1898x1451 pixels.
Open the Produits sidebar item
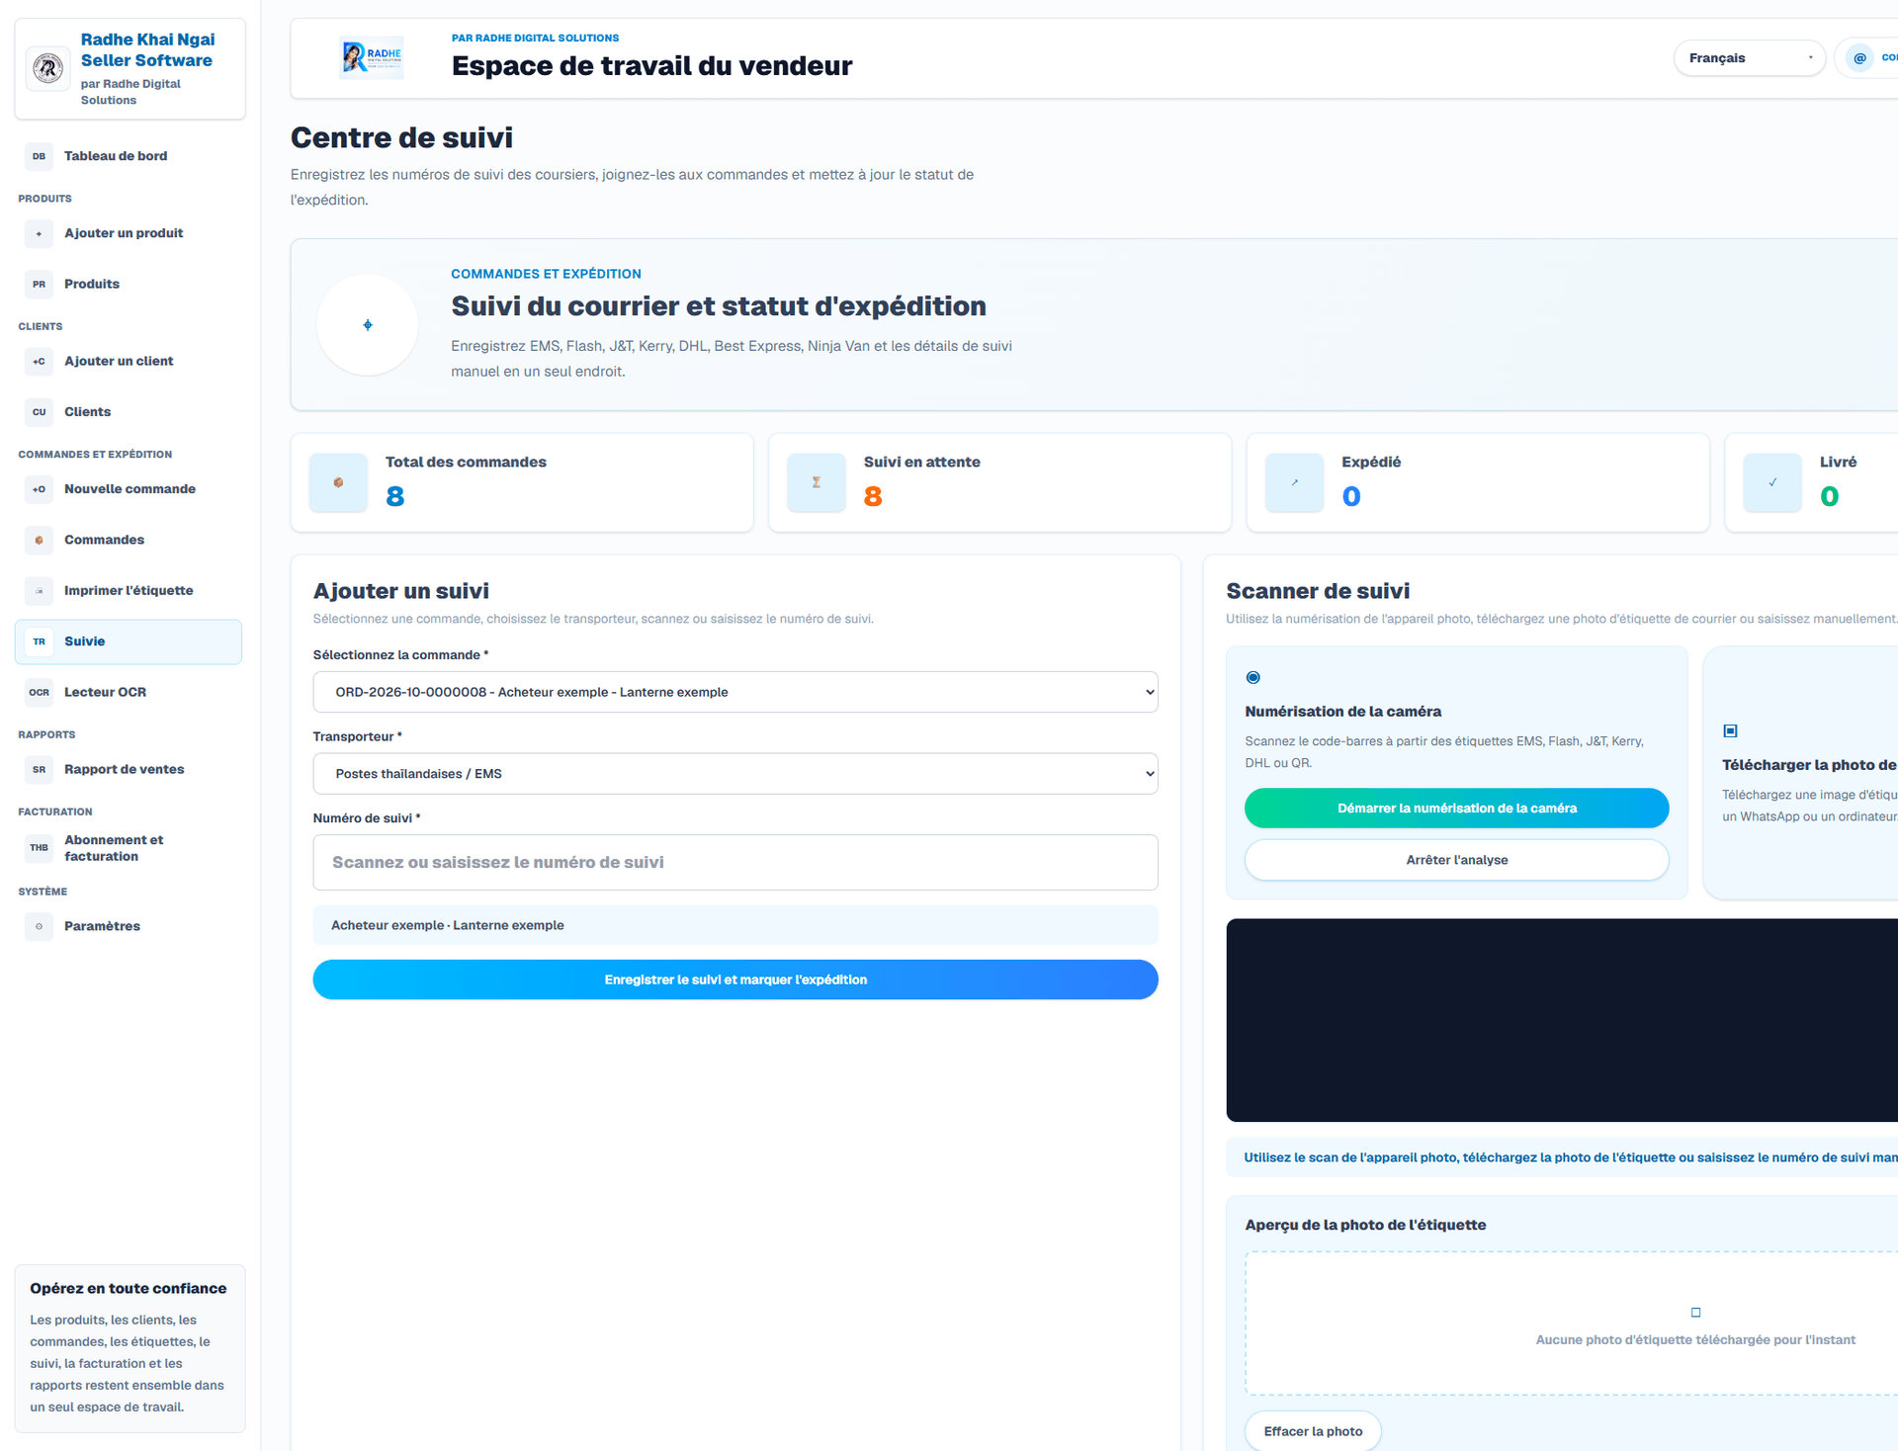tap(129, 284)
